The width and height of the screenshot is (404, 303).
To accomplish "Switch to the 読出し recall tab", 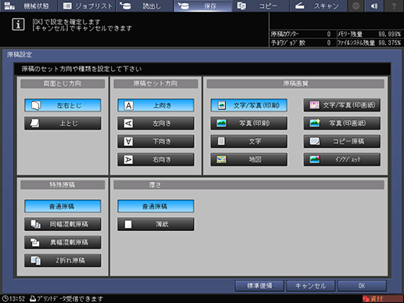I will coord(145,5).
